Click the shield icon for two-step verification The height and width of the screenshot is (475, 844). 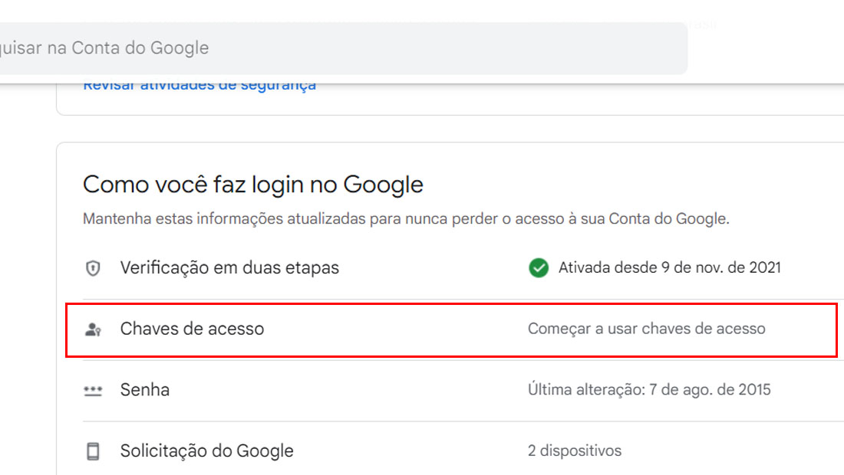(93, 267)
